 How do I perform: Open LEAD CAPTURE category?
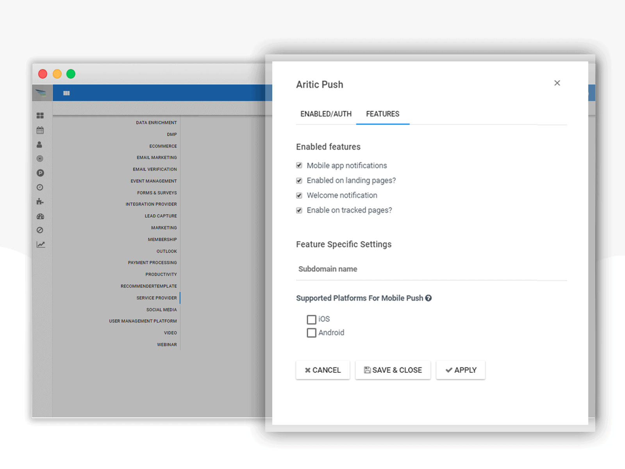pyautogui.click(x=161, y=216)
